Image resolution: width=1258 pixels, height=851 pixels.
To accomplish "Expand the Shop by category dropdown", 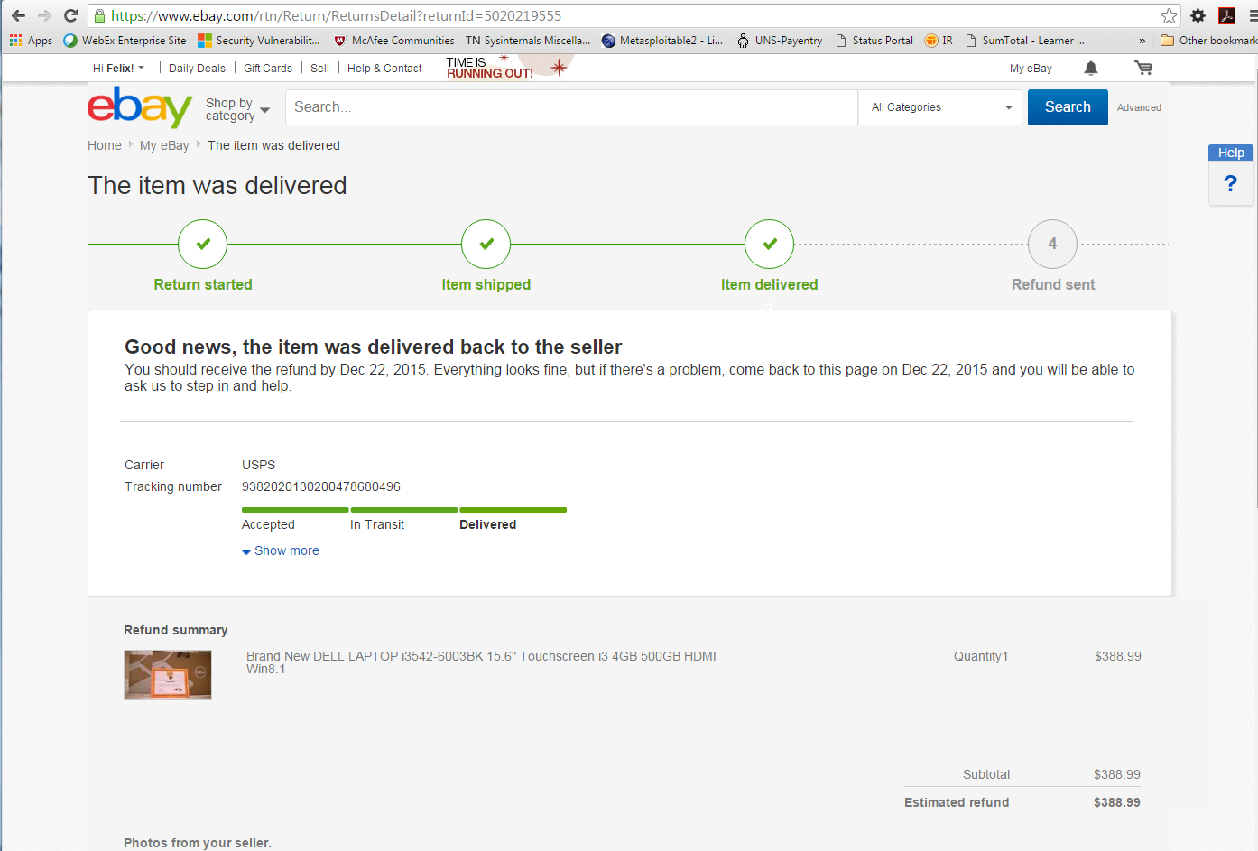I will [237, 109].
